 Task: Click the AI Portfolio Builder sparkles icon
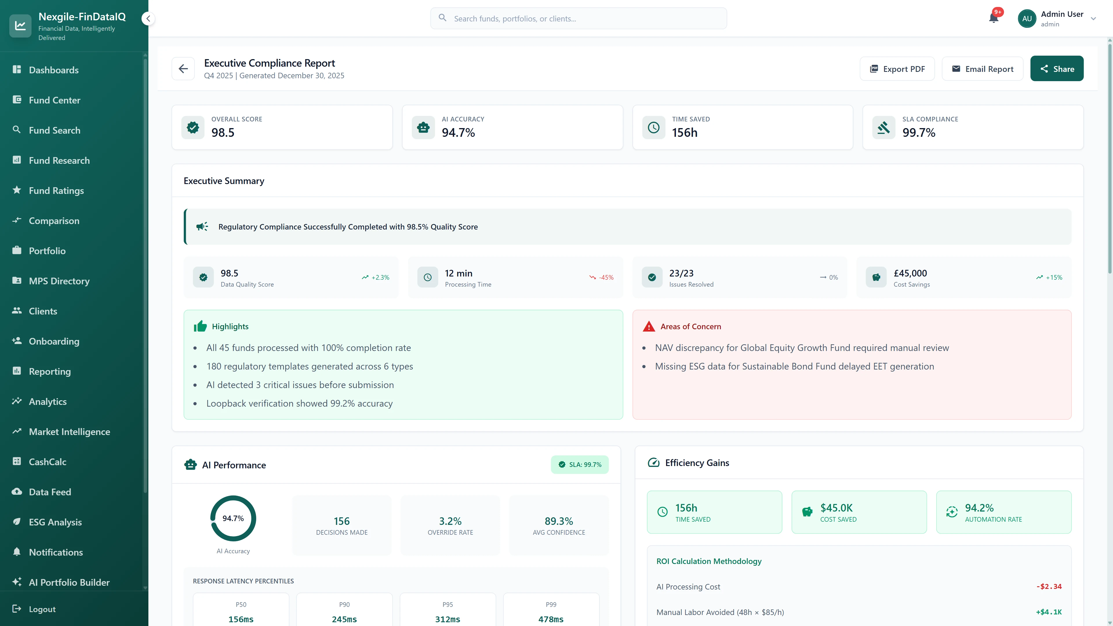click(x=17, y=582)
